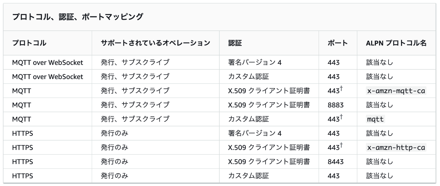Click 署名バージョン 4 in the first row
This screenshot has width=440, height=186.
[255, 62]
